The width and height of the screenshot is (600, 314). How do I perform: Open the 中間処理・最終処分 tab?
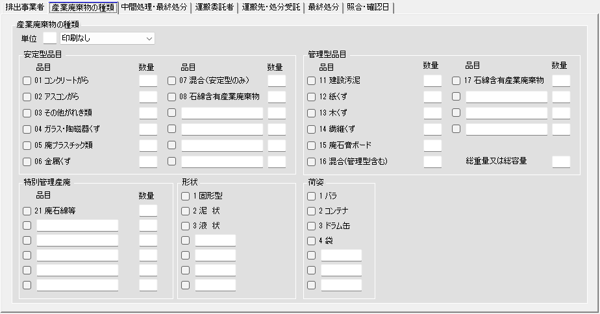click(154, 7)
